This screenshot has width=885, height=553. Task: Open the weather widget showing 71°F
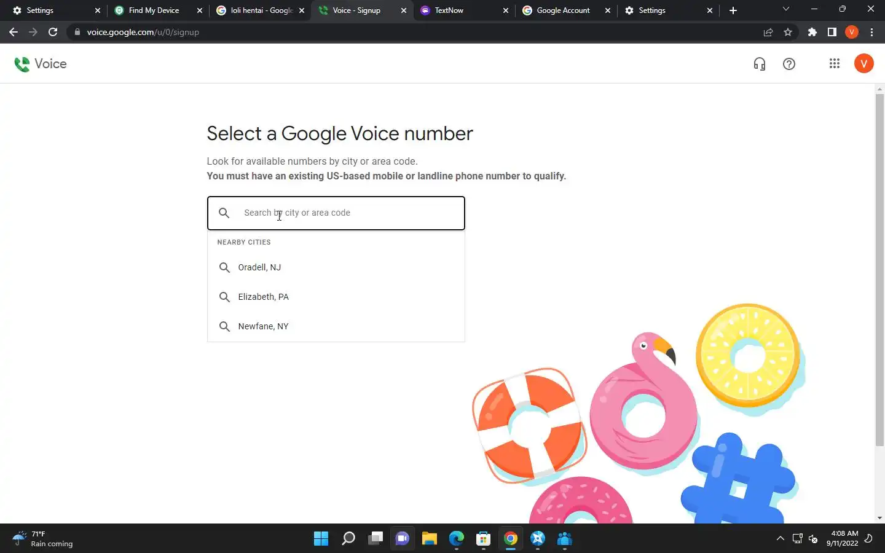click(43, 539)
